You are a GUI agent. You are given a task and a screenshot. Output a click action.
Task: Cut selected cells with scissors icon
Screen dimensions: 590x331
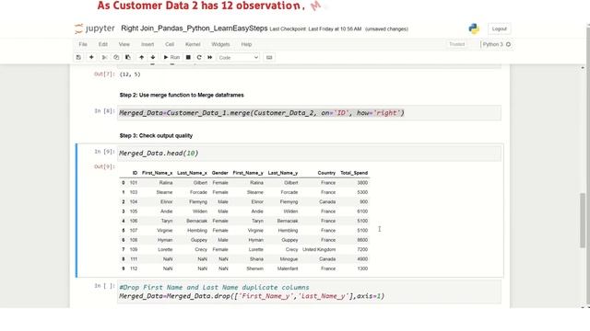[104, 57]
